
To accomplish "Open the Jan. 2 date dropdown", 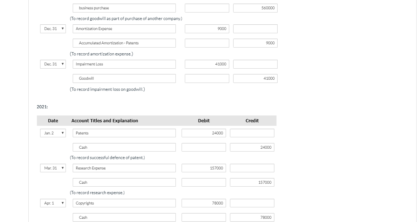I will [53, 133].
